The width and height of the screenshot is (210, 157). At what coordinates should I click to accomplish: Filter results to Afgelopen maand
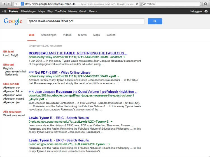[x=13, y=98]
